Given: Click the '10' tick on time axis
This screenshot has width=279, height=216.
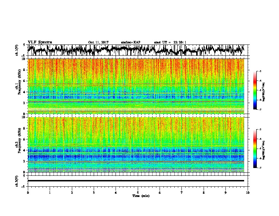Looking at the screenshot, I should (248, 193).
